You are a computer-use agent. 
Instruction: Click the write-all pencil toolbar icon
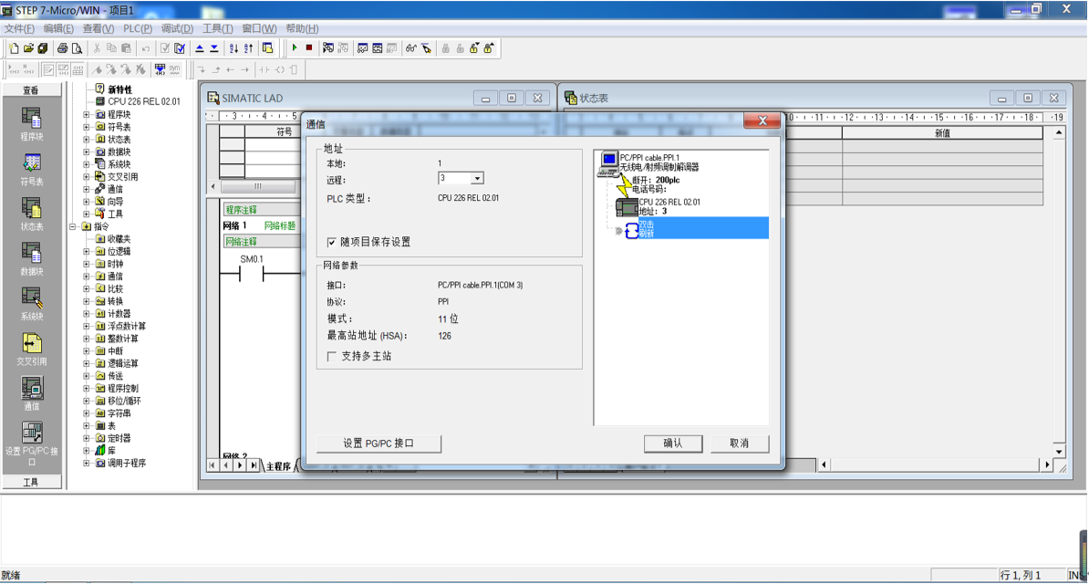tap(427, 48)
